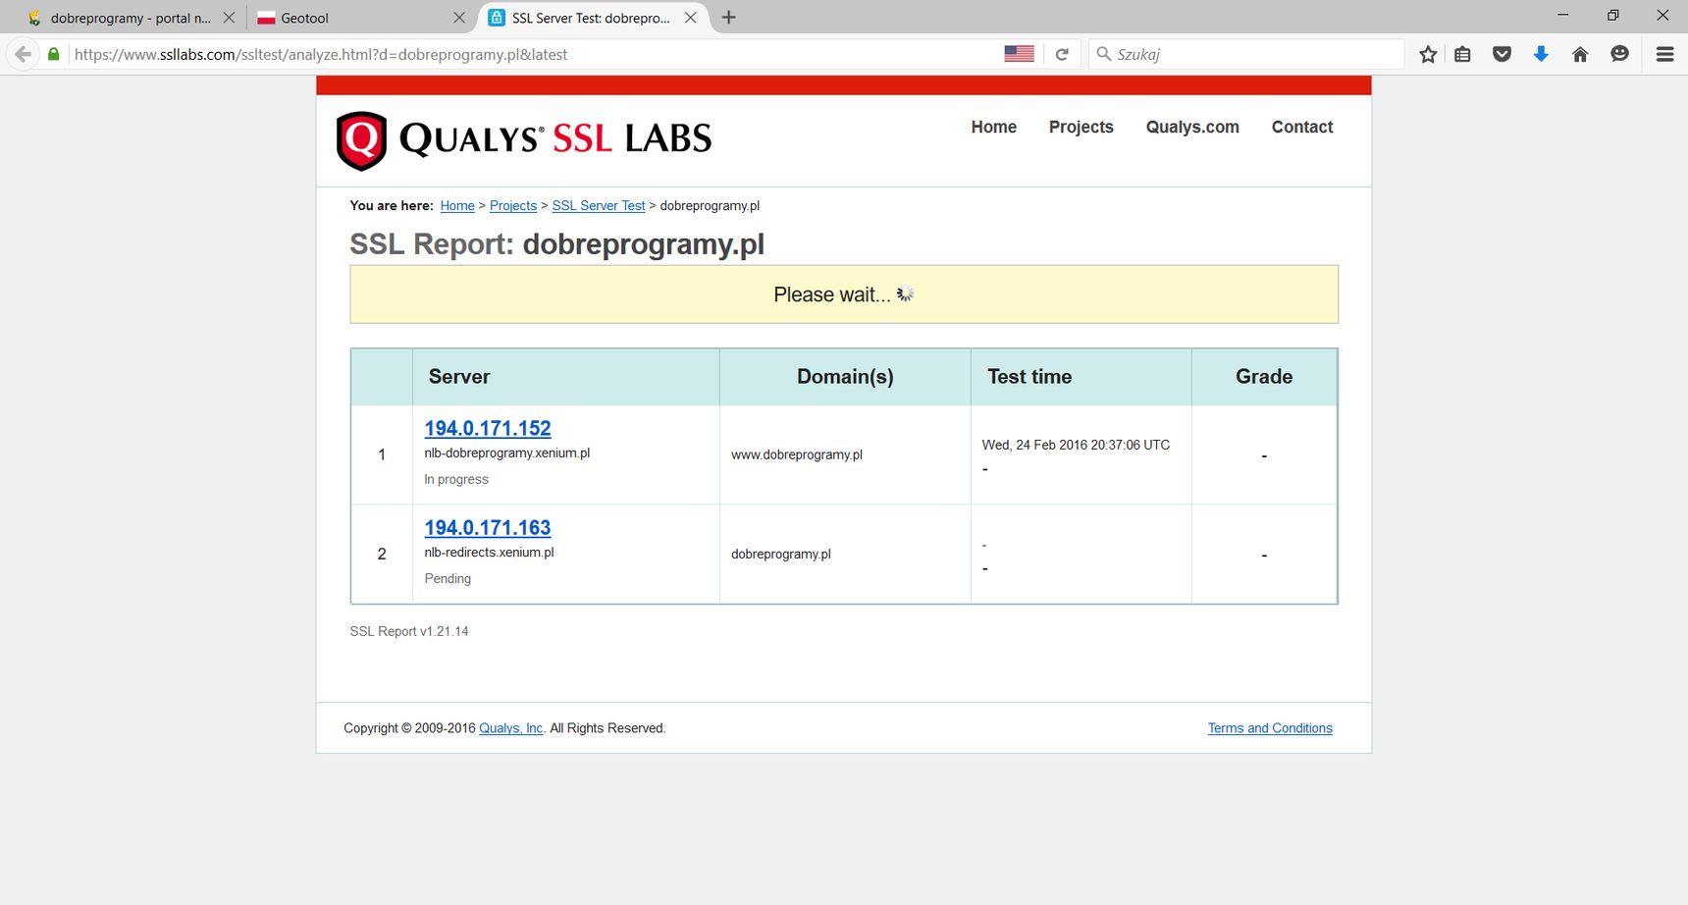Click the Domain(s) column header
This screenshot has width=1688, height=905.
[845, 376]
